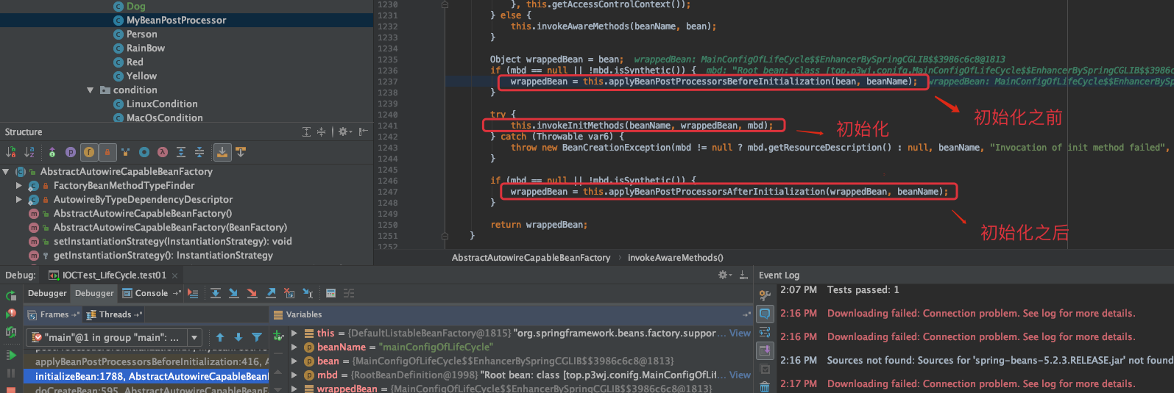Clear Event Log with trash icon
The height and width of the screenshot is (393, 1174).
(765, 387)
